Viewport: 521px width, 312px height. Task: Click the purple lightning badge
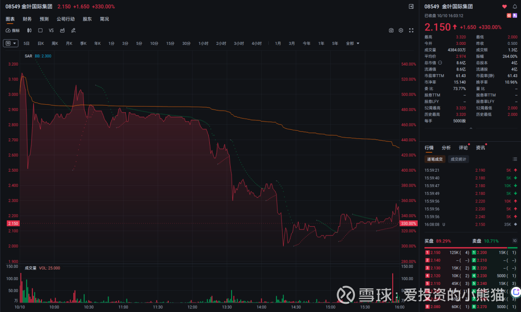[x=515, y=15]
